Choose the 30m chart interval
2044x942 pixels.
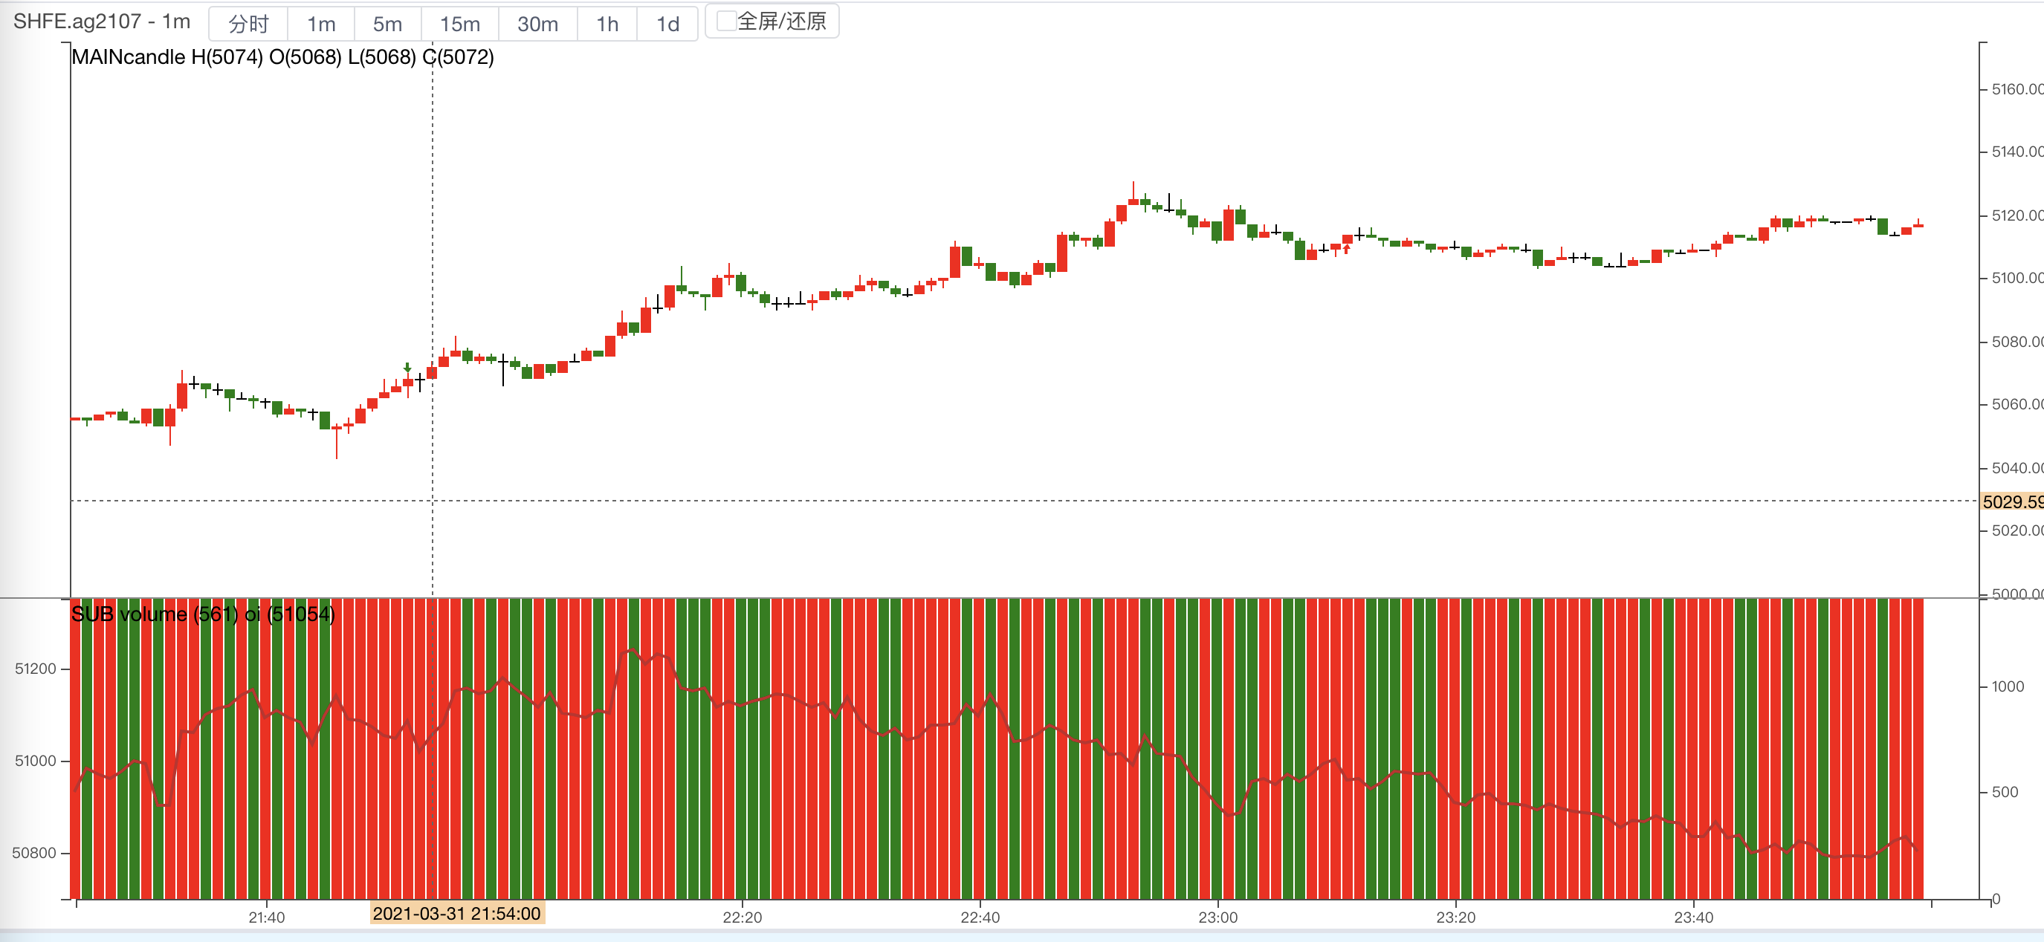(537, 24)
